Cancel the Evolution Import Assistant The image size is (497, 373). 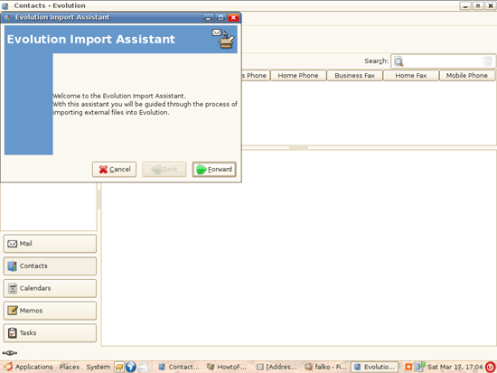[x=114, y=169]
